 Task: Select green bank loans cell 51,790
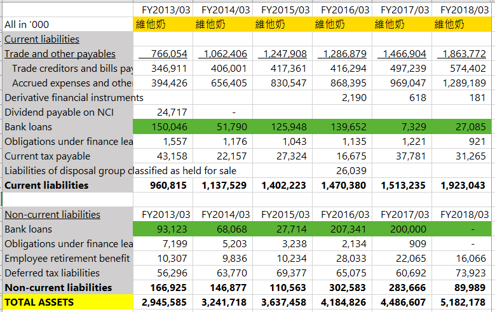(x=222, y=126)
